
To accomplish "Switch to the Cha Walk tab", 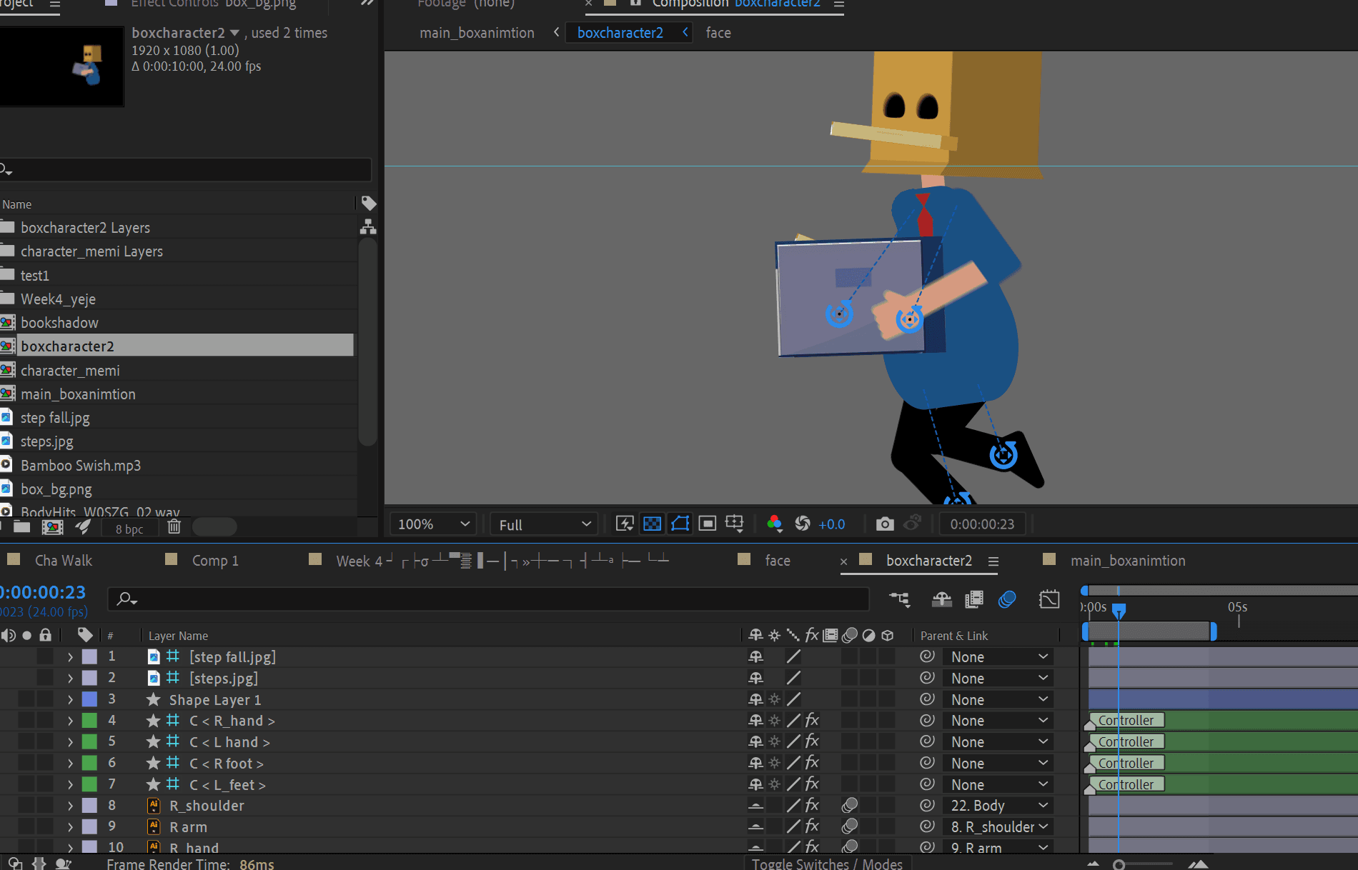I will point(64,561).
